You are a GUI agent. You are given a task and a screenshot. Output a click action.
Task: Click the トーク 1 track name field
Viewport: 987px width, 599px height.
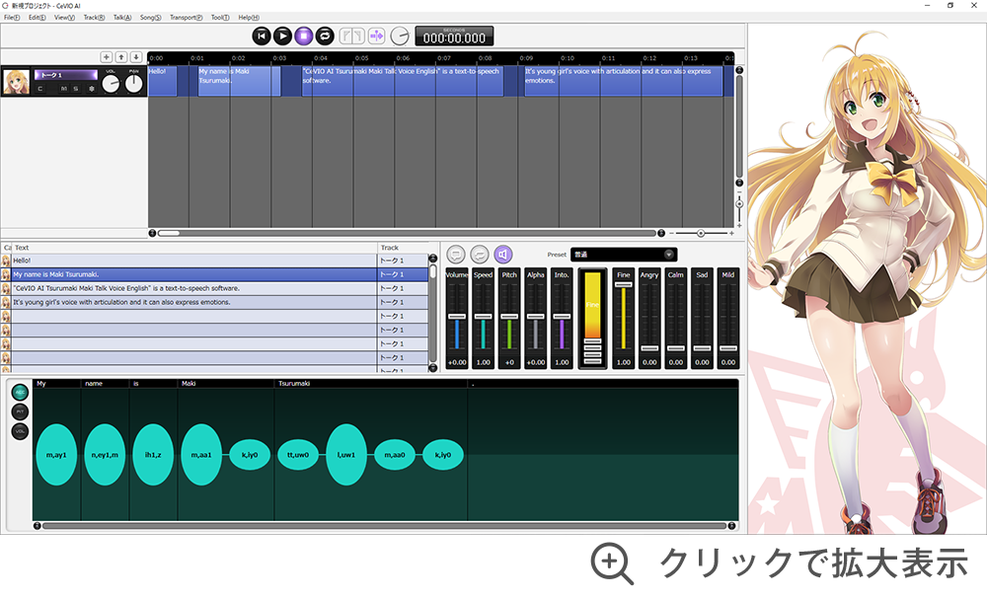click(x=66, y=75)
